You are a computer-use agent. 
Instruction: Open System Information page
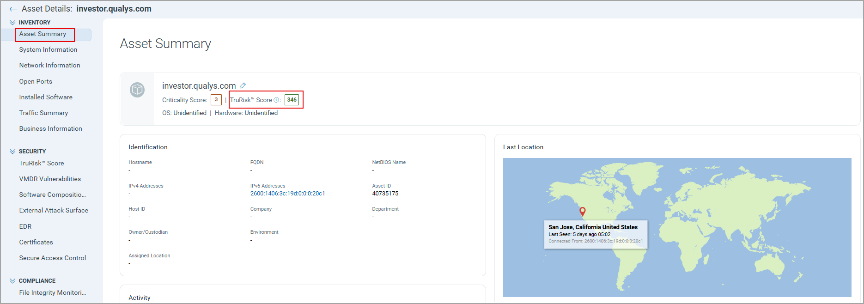[x=48, y=49]
